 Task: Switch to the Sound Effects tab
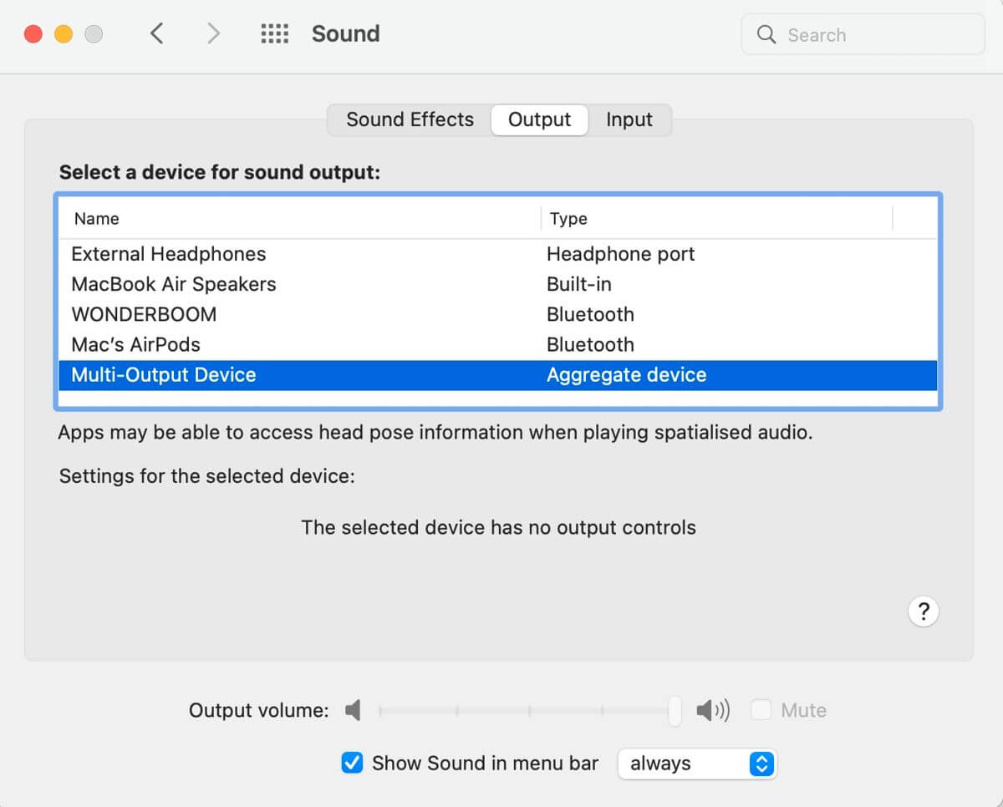tap(410, 119)
